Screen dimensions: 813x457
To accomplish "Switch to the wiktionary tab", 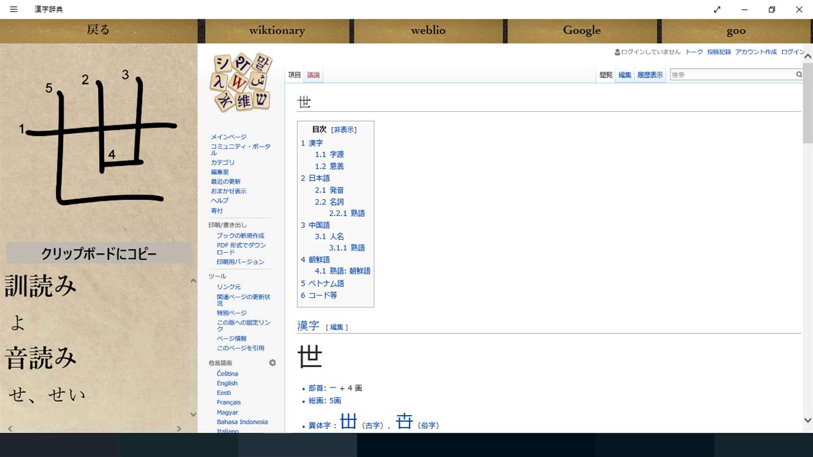I will point(277,30).
